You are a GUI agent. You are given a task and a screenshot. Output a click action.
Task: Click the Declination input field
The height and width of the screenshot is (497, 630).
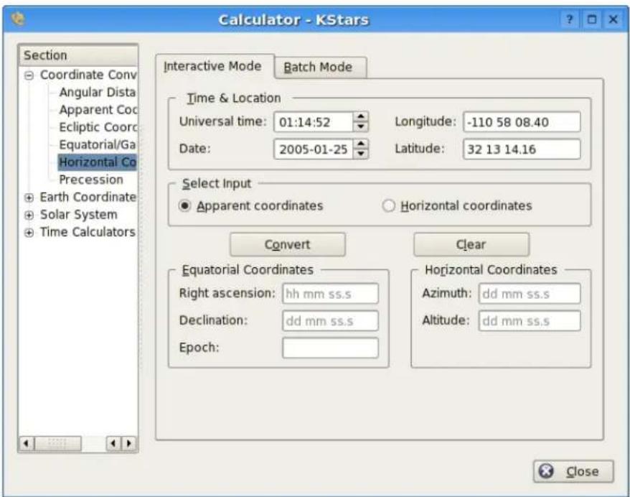coord(330,320)
